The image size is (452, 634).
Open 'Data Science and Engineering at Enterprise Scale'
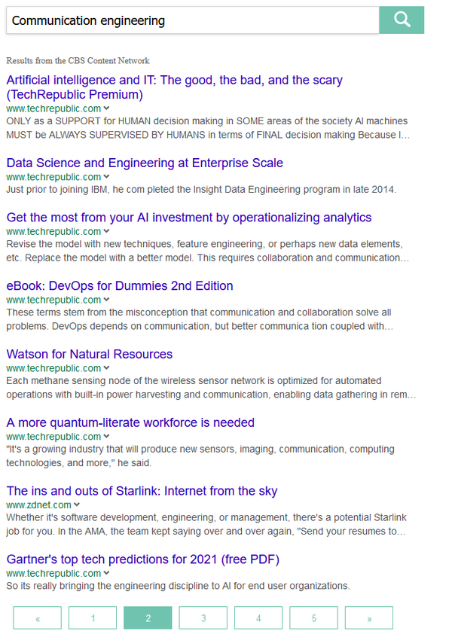[x=145, y=163]
